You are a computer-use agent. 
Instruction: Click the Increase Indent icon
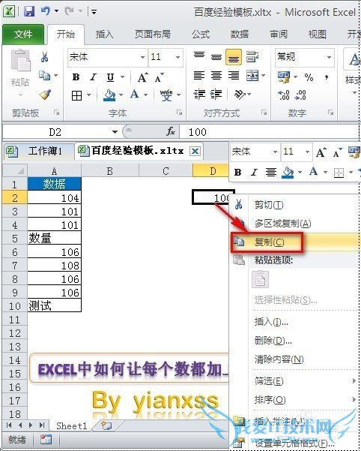(216, 95)
